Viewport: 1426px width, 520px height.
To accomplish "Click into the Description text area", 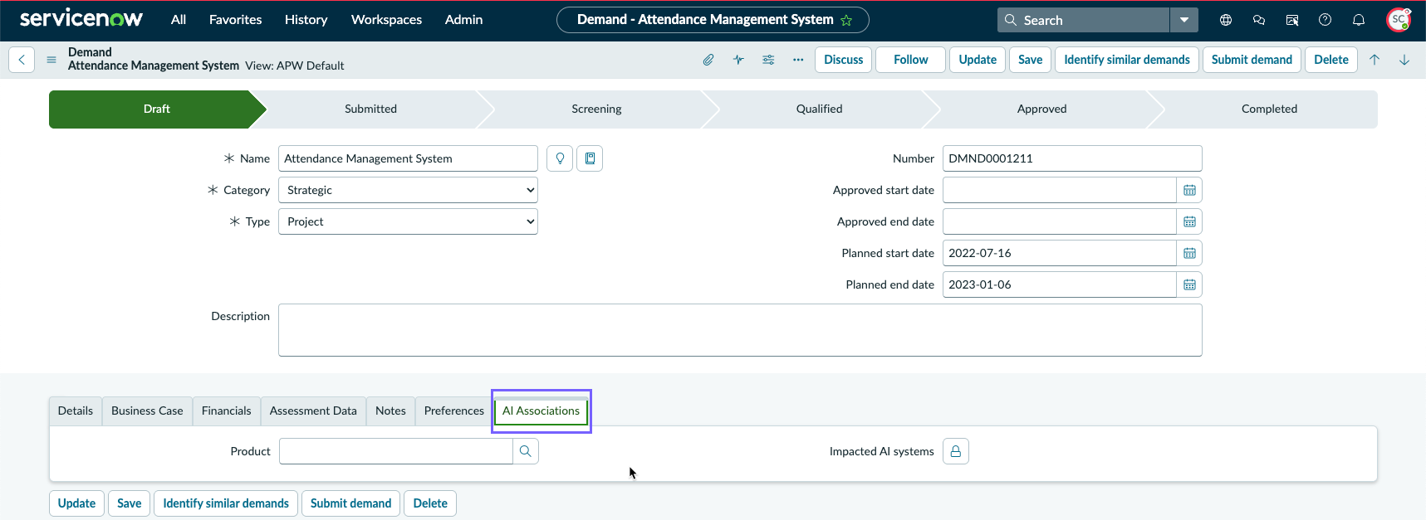I will click(740, 330).
